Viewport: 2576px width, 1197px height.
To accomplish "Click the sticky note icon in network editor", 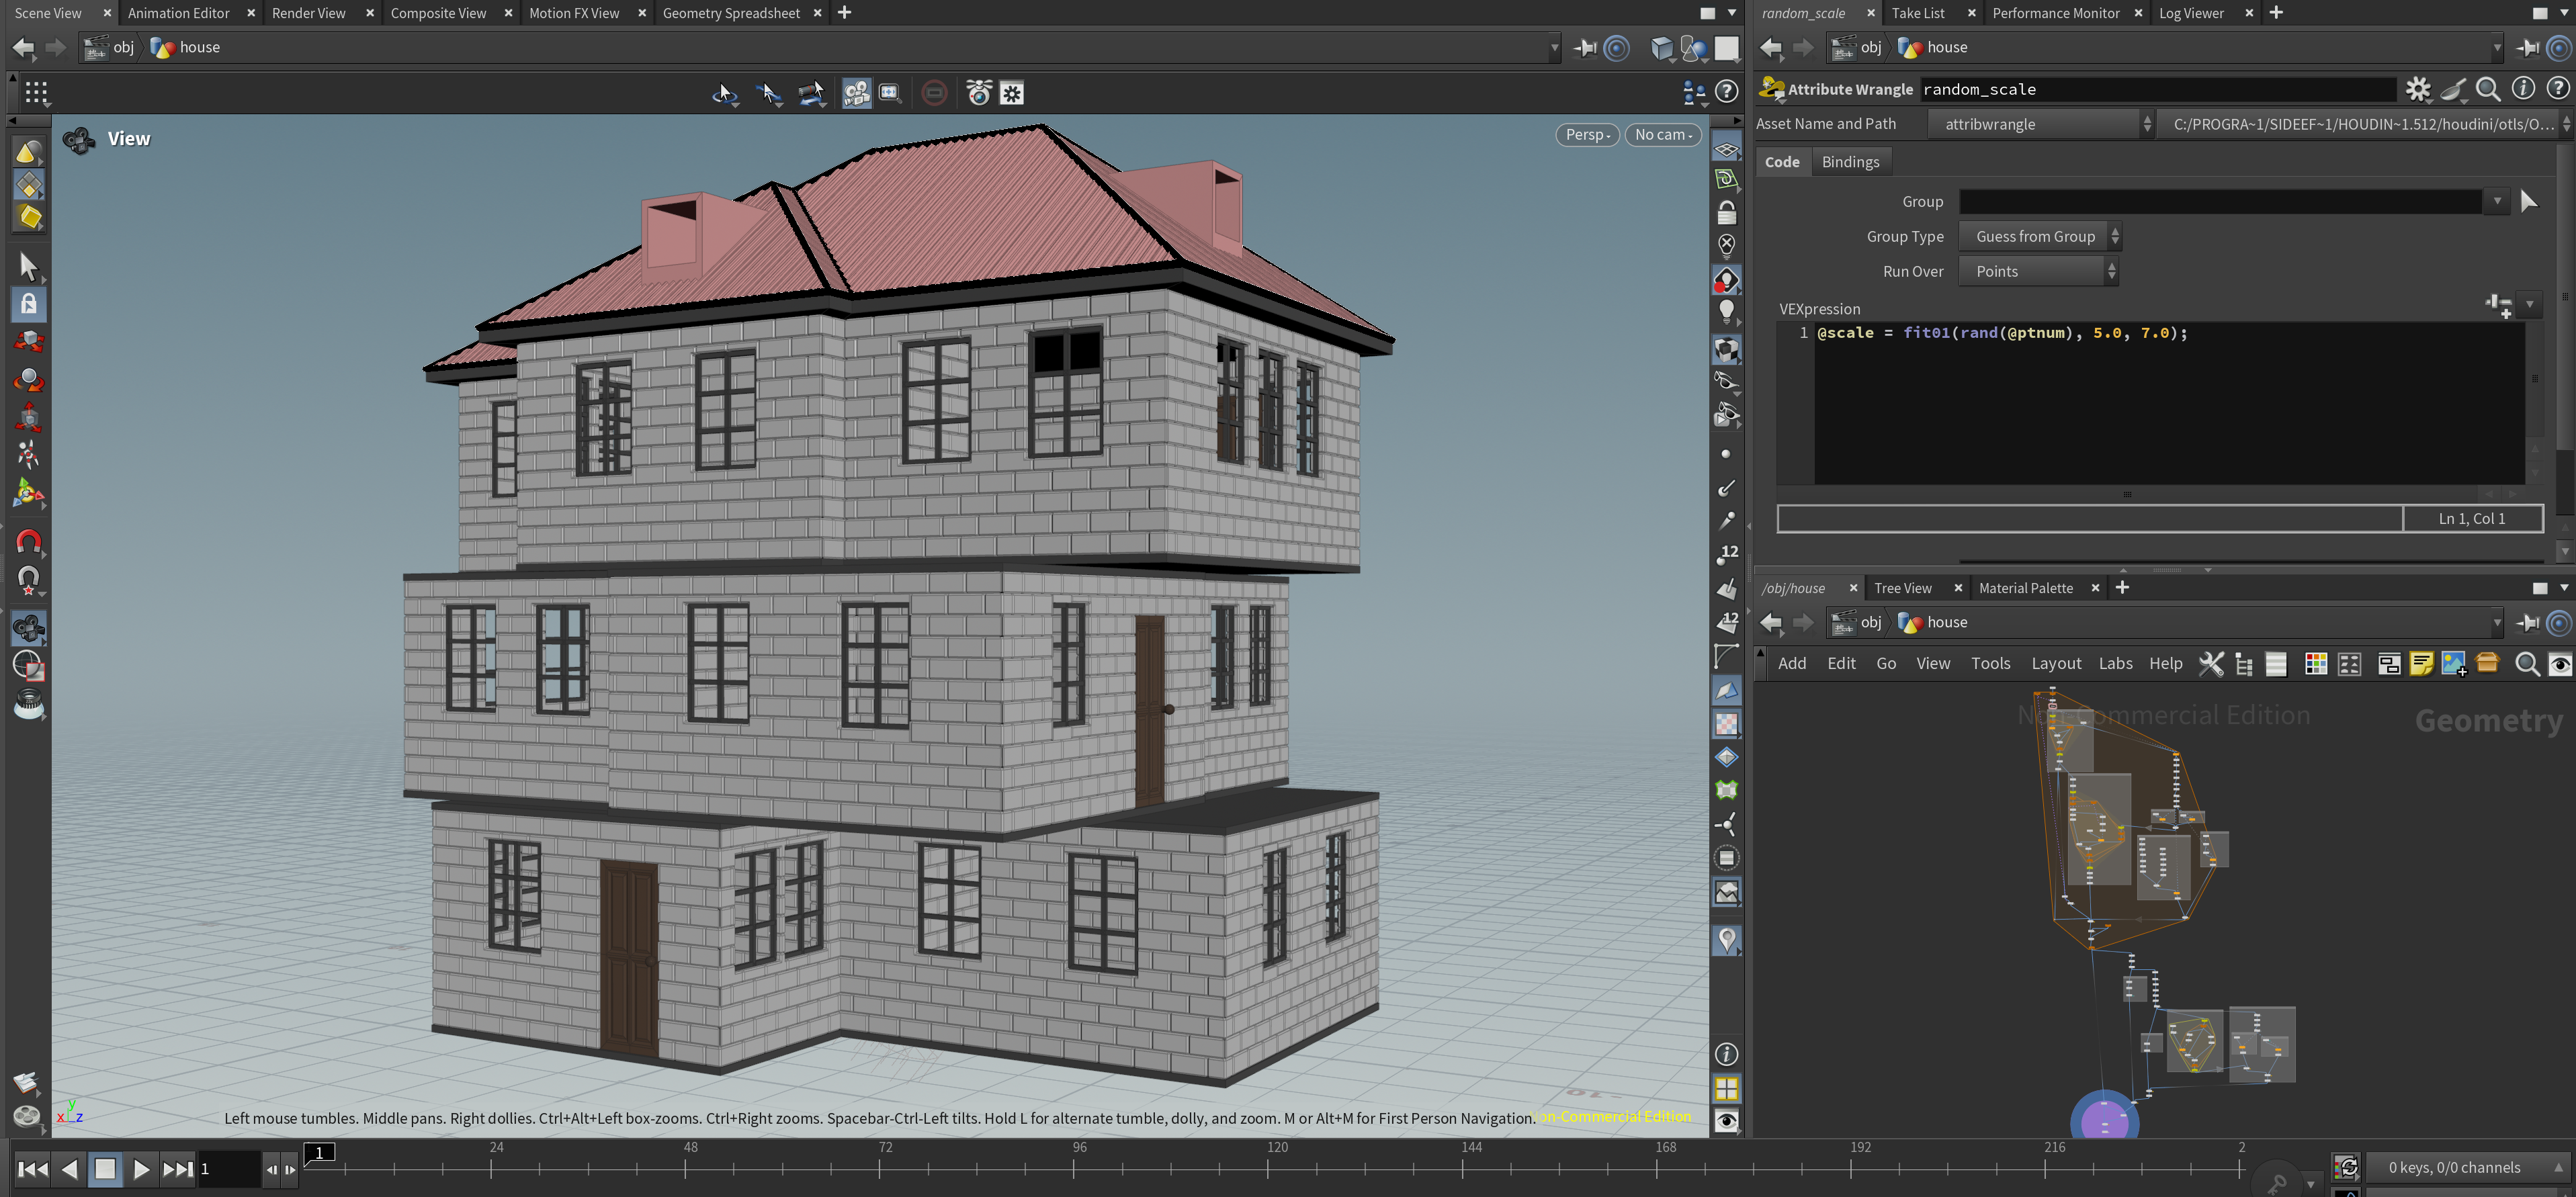I will 2421,664.
